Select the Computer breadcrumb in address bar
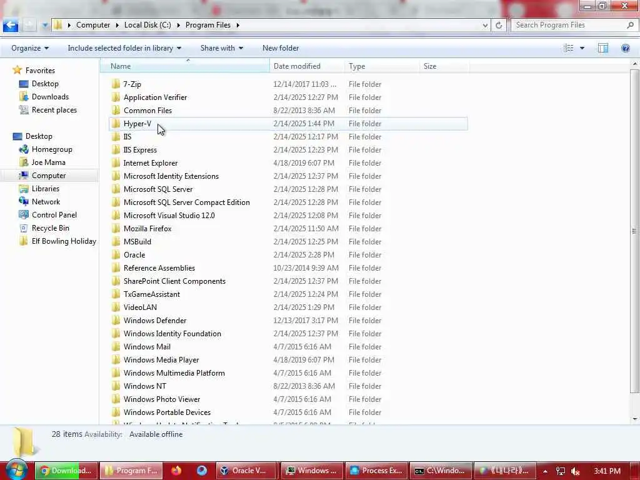Image resolution: width=640 pixels, height=480 pixels. tap(93, 25)
